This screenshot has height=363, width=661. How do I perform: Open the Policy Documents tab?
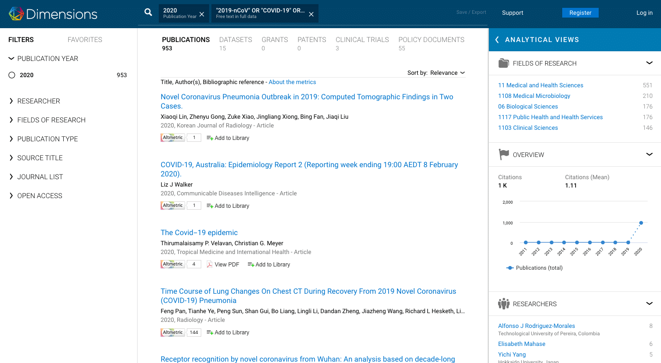pos(431,40)
